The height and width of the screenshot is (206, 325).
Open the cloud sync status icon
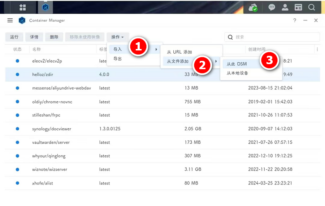point(253,8)
